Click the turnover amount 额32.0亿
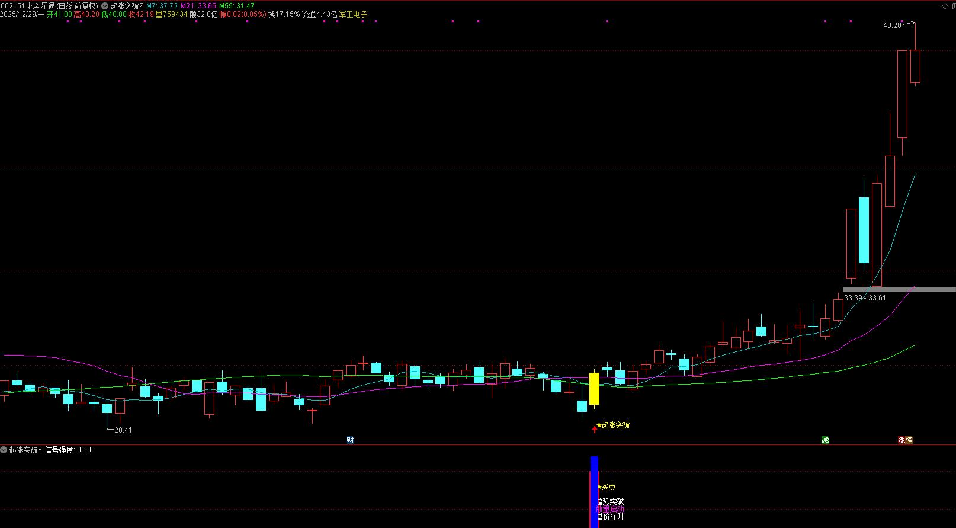956x528 pixels. coord(204,14)
